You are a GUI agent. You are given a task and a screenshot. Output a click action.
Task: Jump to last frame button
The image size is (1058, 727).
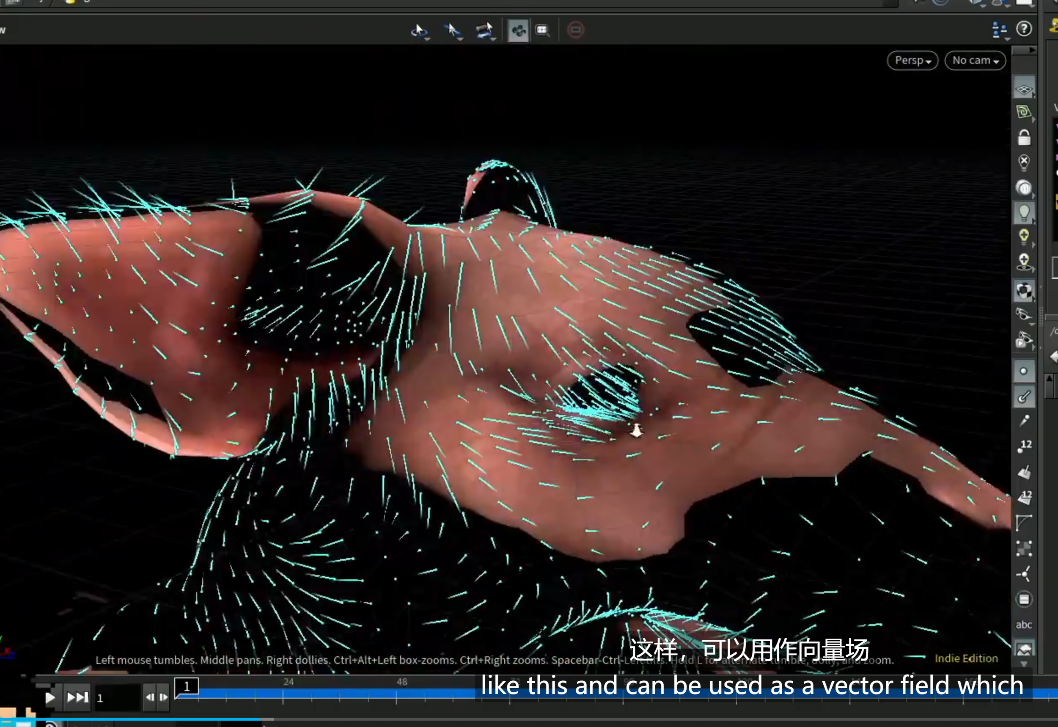[78, 697]
